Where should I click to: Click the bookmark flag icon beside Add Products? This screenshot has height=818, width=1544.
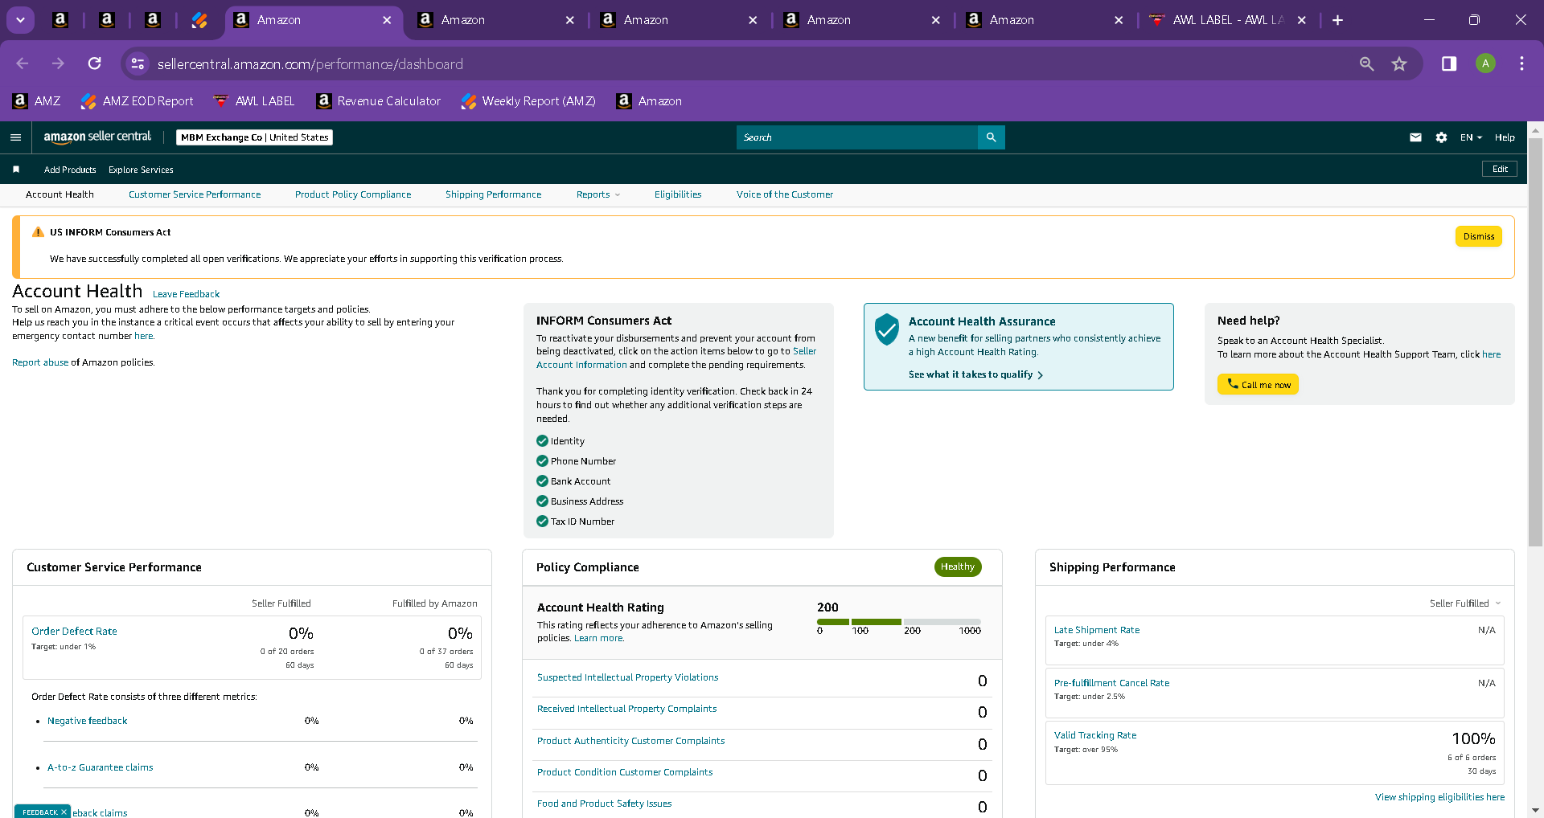click(x=16, y=170)
